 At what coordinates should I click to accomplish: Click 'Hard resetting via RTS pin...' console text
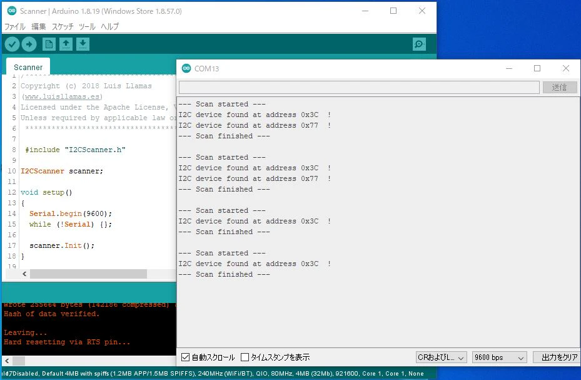coord(67,342)
